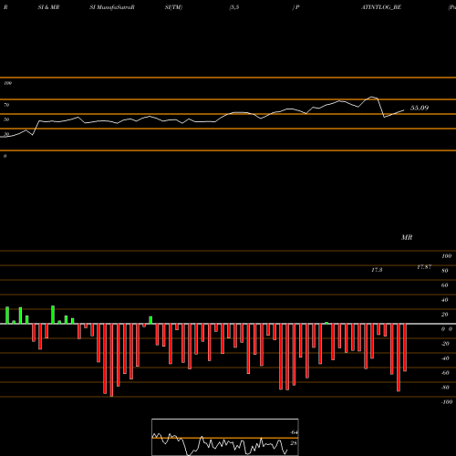Viewport: 456px width, 456px height.
Task: Click the SI(TM) header label
Action: (173, 7)
